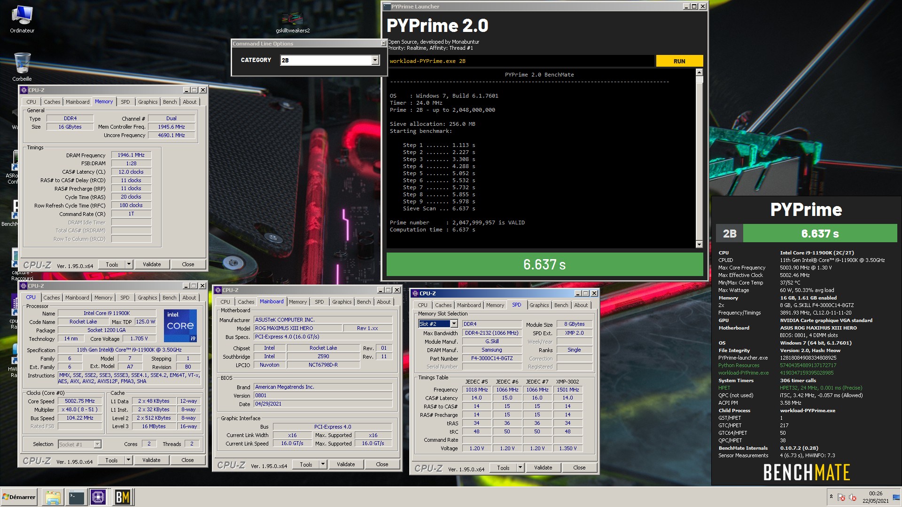Click the Bus Speed value 104.22 MHz

[80, 418]
